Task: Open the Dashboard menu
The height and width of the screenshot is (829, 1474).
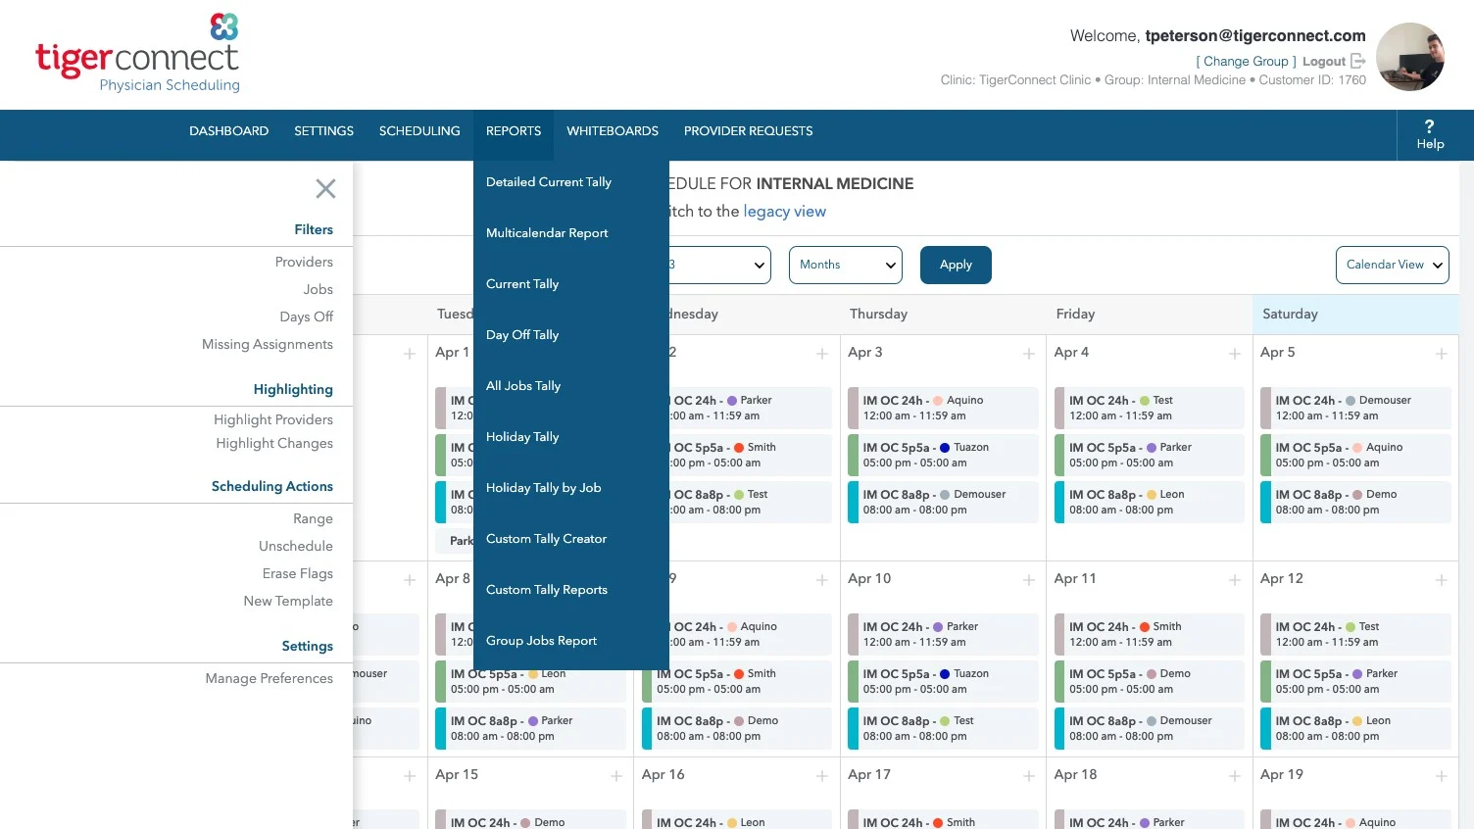Action: point(229,131)
